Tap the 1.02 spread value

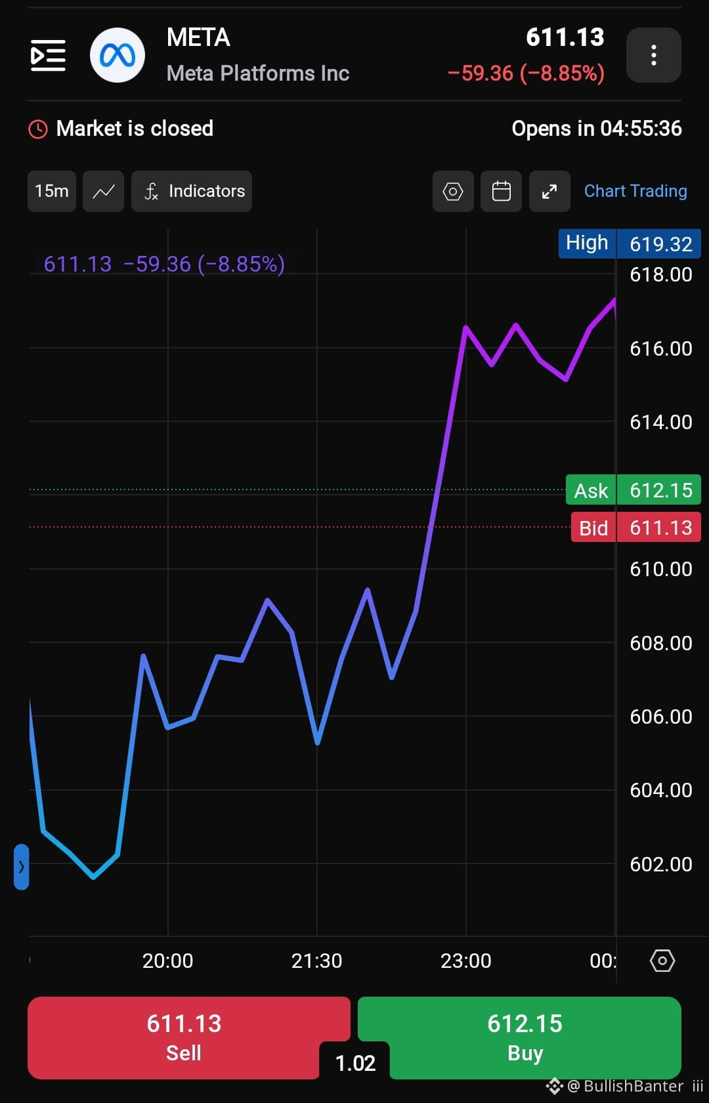click(x=355, y=1063)
